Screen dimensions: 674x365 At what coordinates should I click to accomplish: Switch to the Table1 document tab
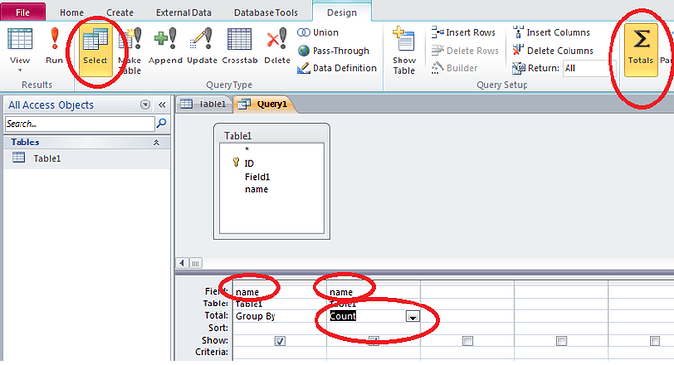(x=203, y=103)
